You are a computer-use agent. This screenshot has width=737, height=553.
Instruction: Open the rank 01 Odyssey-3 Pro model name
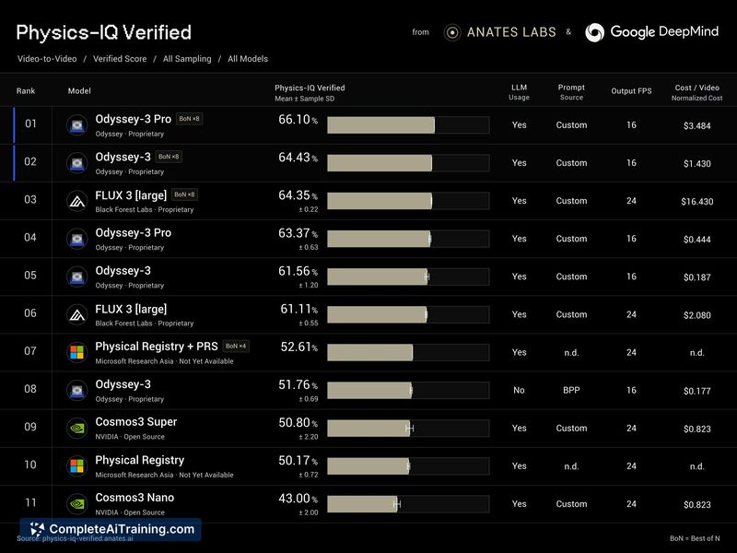tap(133, 119)
